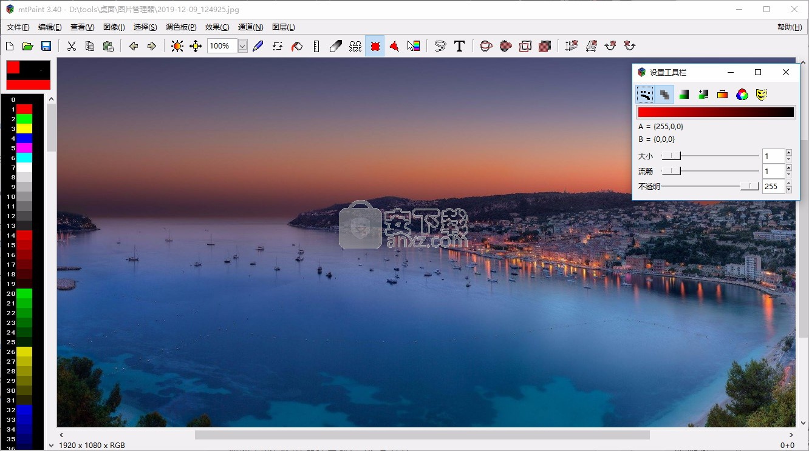Select the Text tool T icon
Viewport: 809px width, 451px height.
point(460,46)
